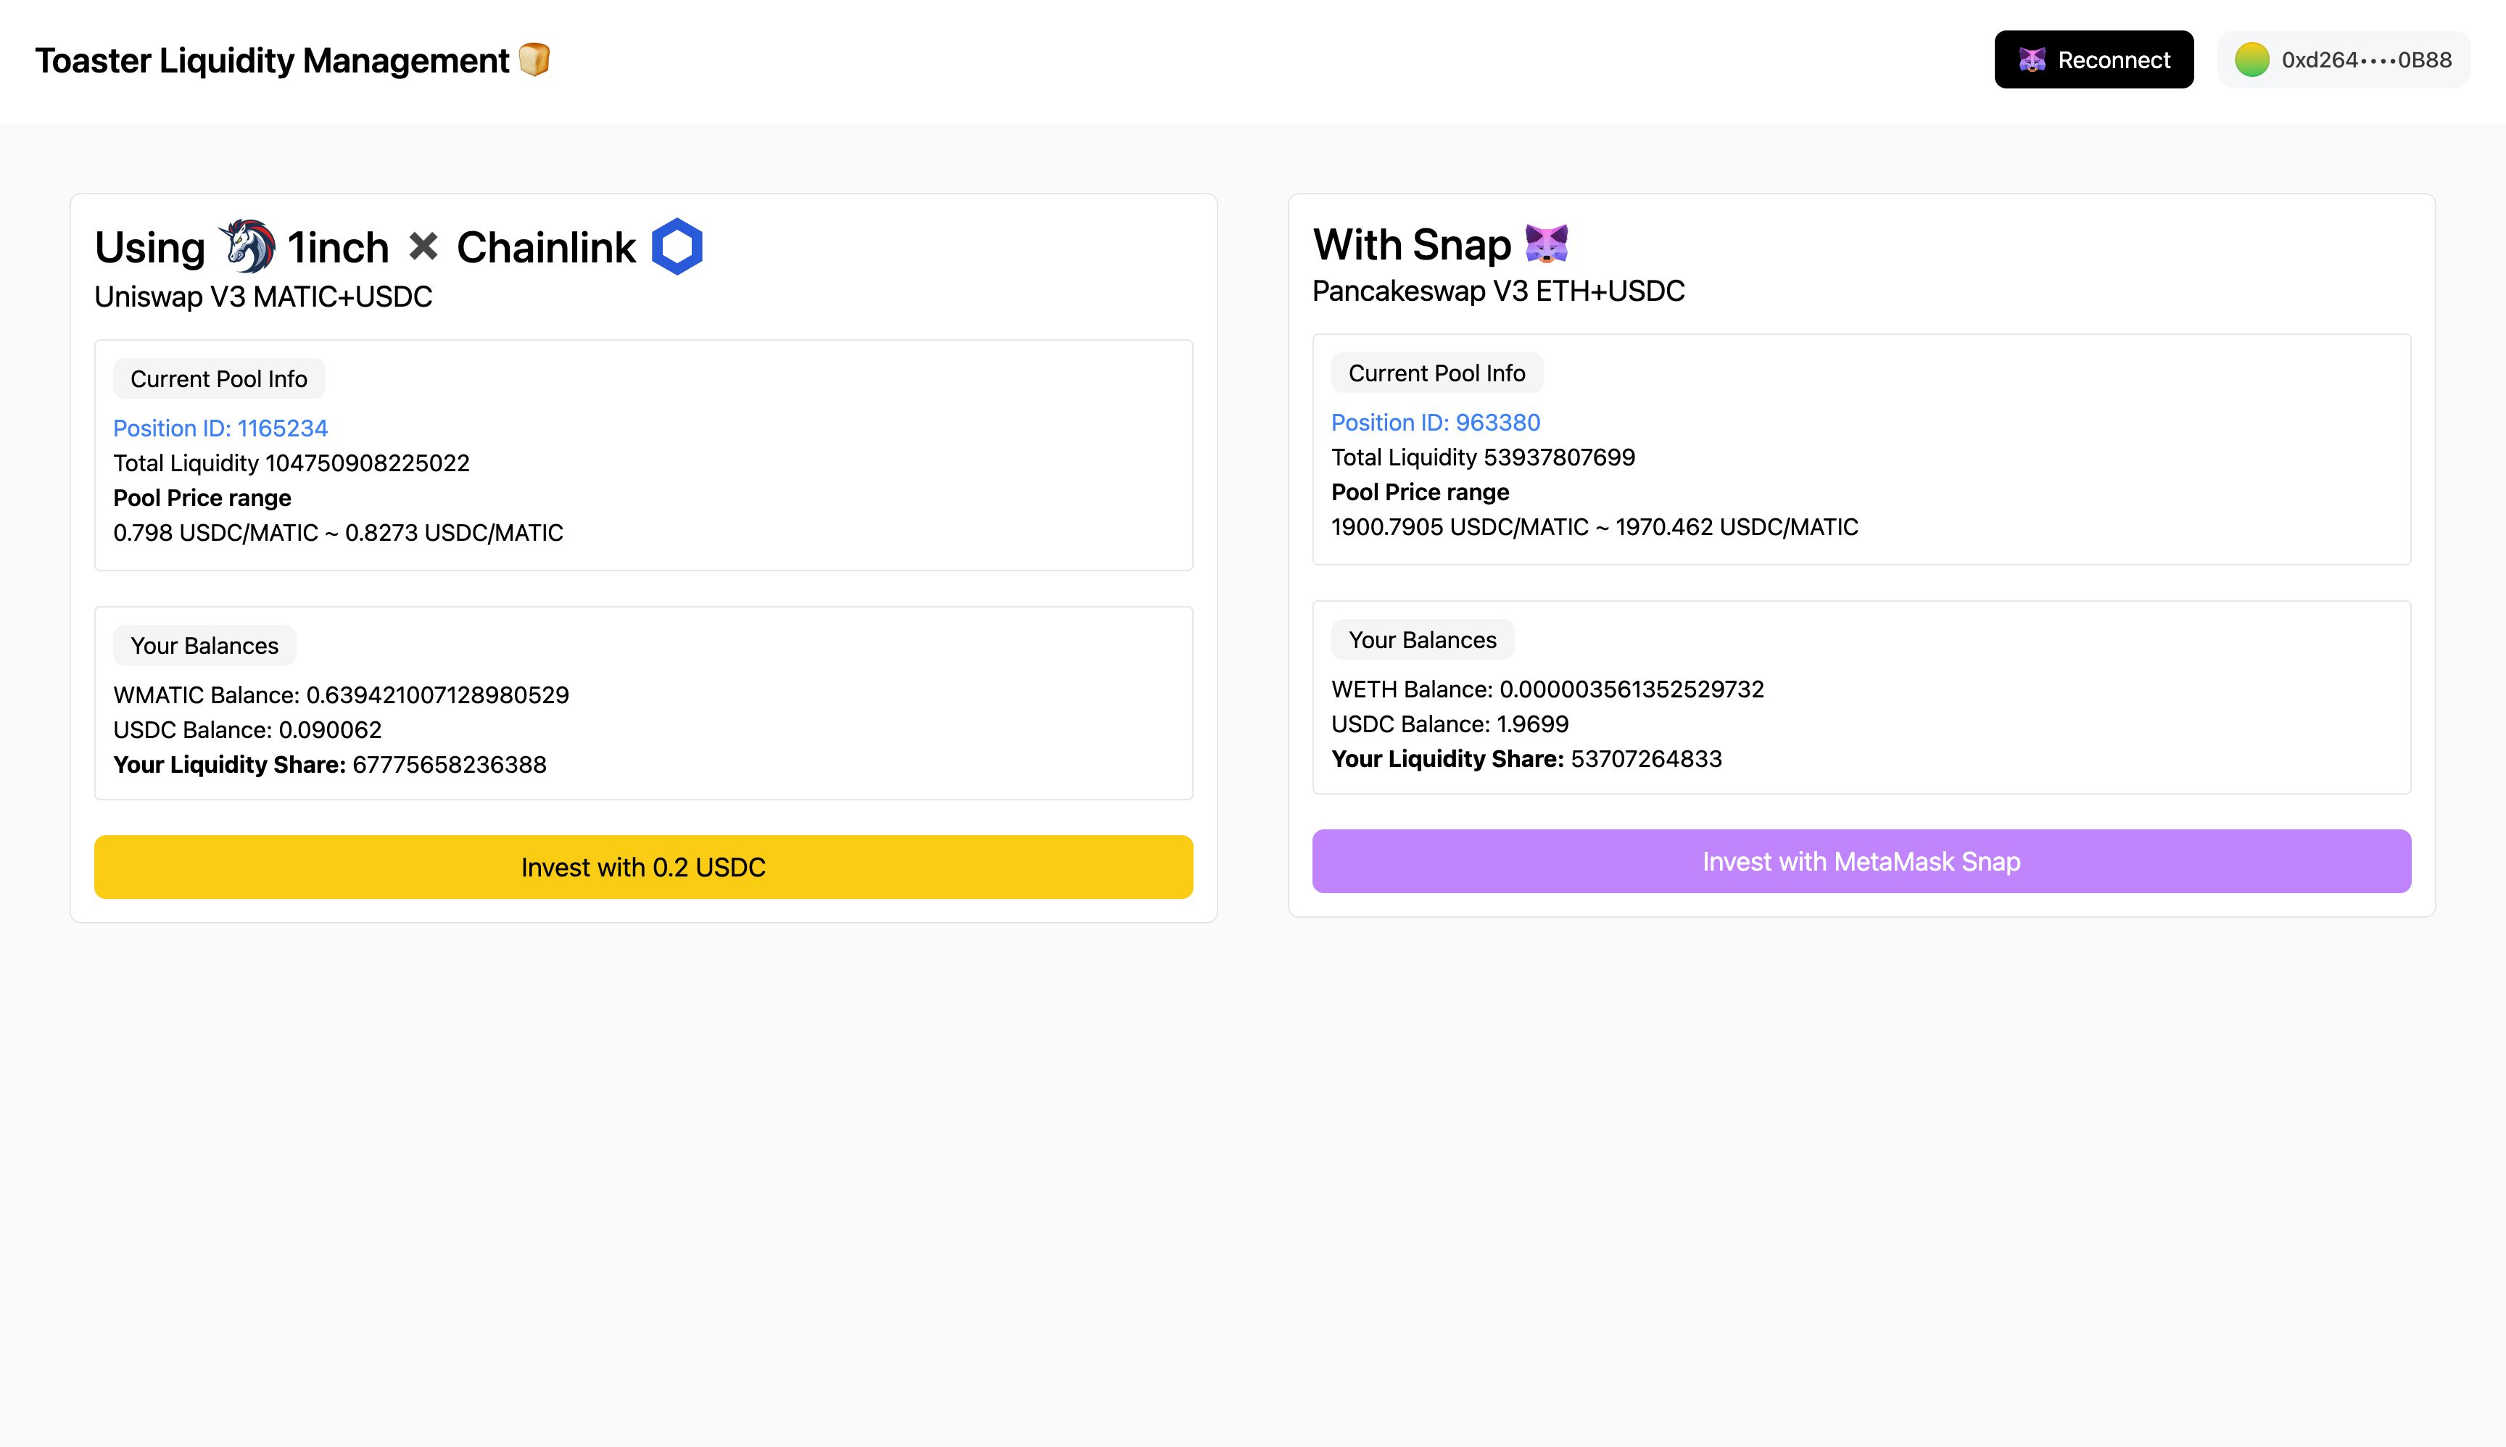Click Your Balances label in Pancakeswap card

point(1423,639)
